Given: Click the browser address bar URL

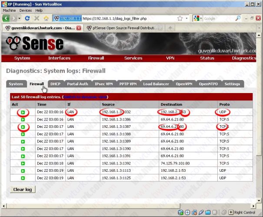Looking at the screenshot, I should tap(115, 18).
